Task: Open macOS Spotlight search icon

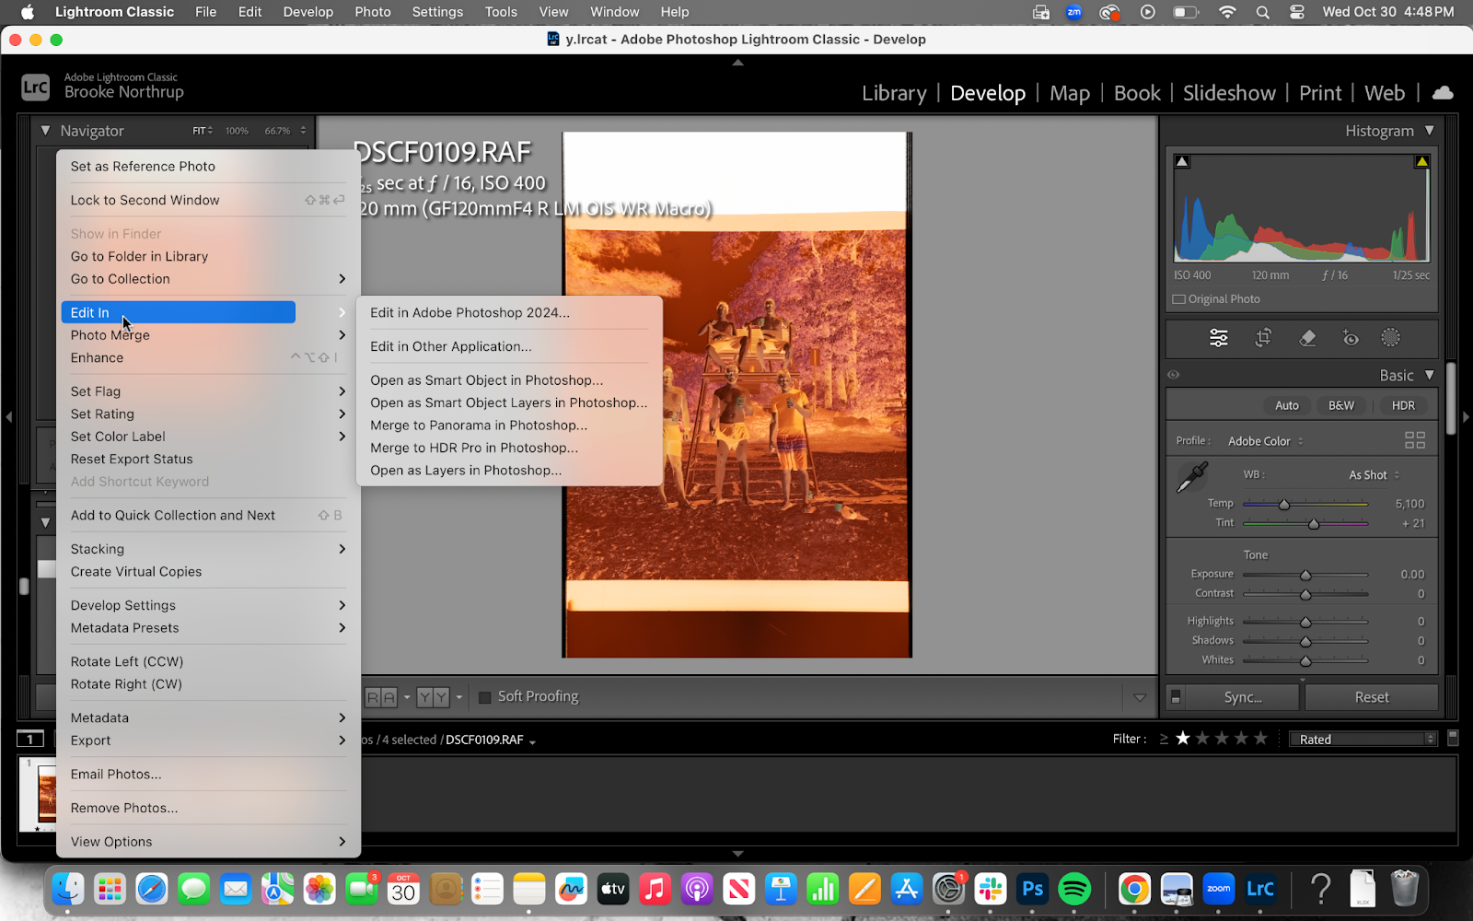Action: coord(1262,12)
